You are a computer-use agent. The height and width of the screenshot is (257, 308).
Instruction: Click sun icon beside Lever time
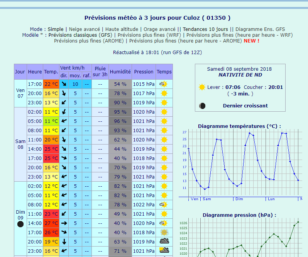pos(202,87)
